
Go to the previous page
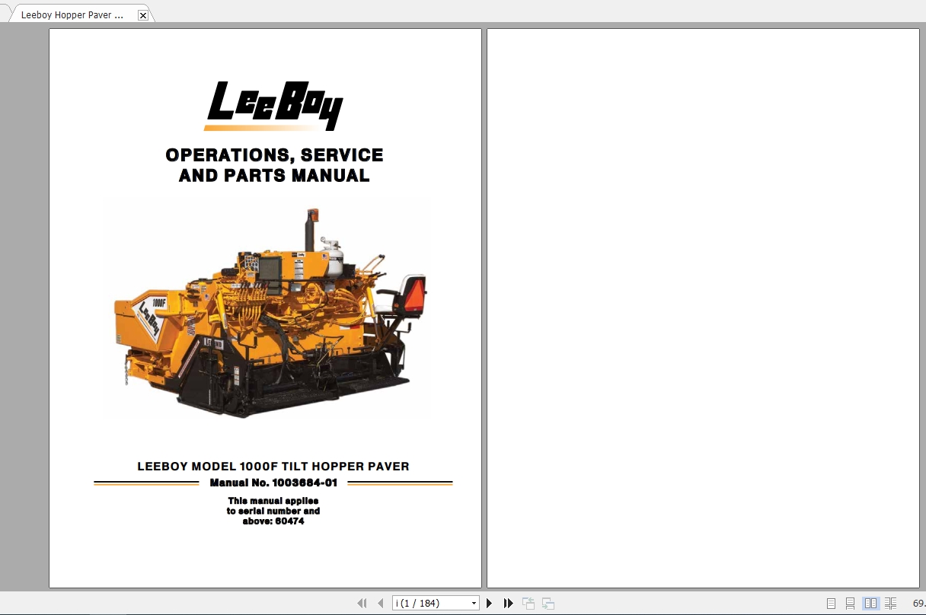[380, 604]
